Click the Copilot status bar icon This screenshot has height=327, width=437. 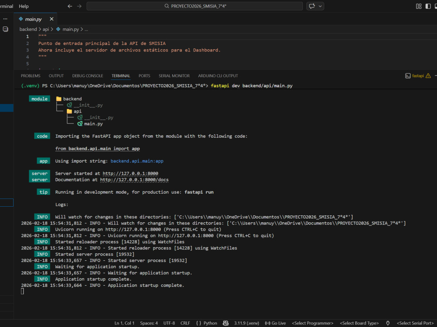click(x=226, y=323)
